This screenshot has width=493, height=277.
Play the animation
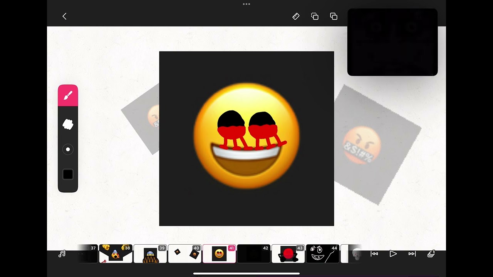click(x=393, y=254)
